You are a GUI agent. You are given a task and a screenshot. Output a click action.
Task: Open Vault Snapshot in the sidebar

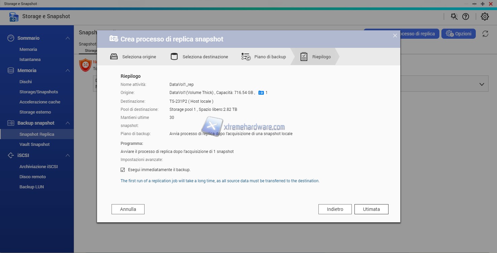click(x=34, y=144)
